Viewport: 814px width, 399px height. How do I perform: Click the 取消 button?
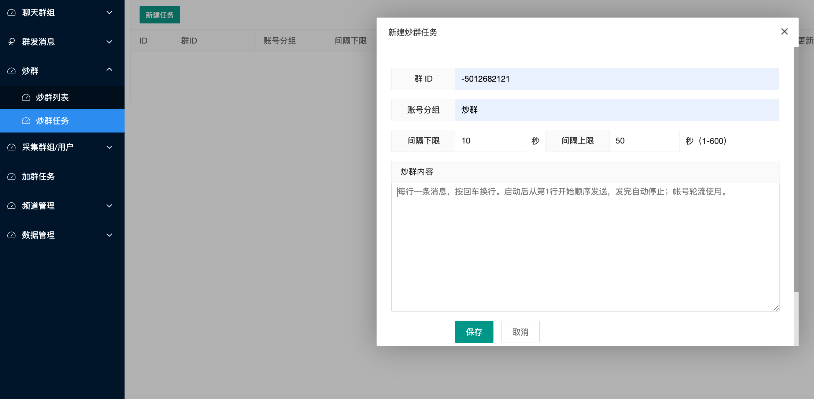coord(520,332)
